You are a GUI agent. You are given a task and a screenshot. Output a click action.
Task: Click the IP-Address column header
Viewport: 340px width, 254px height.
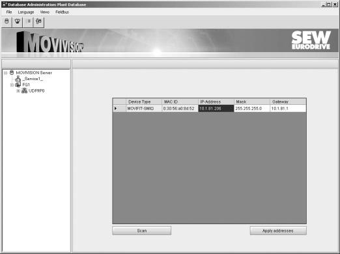tap(216, 102)
